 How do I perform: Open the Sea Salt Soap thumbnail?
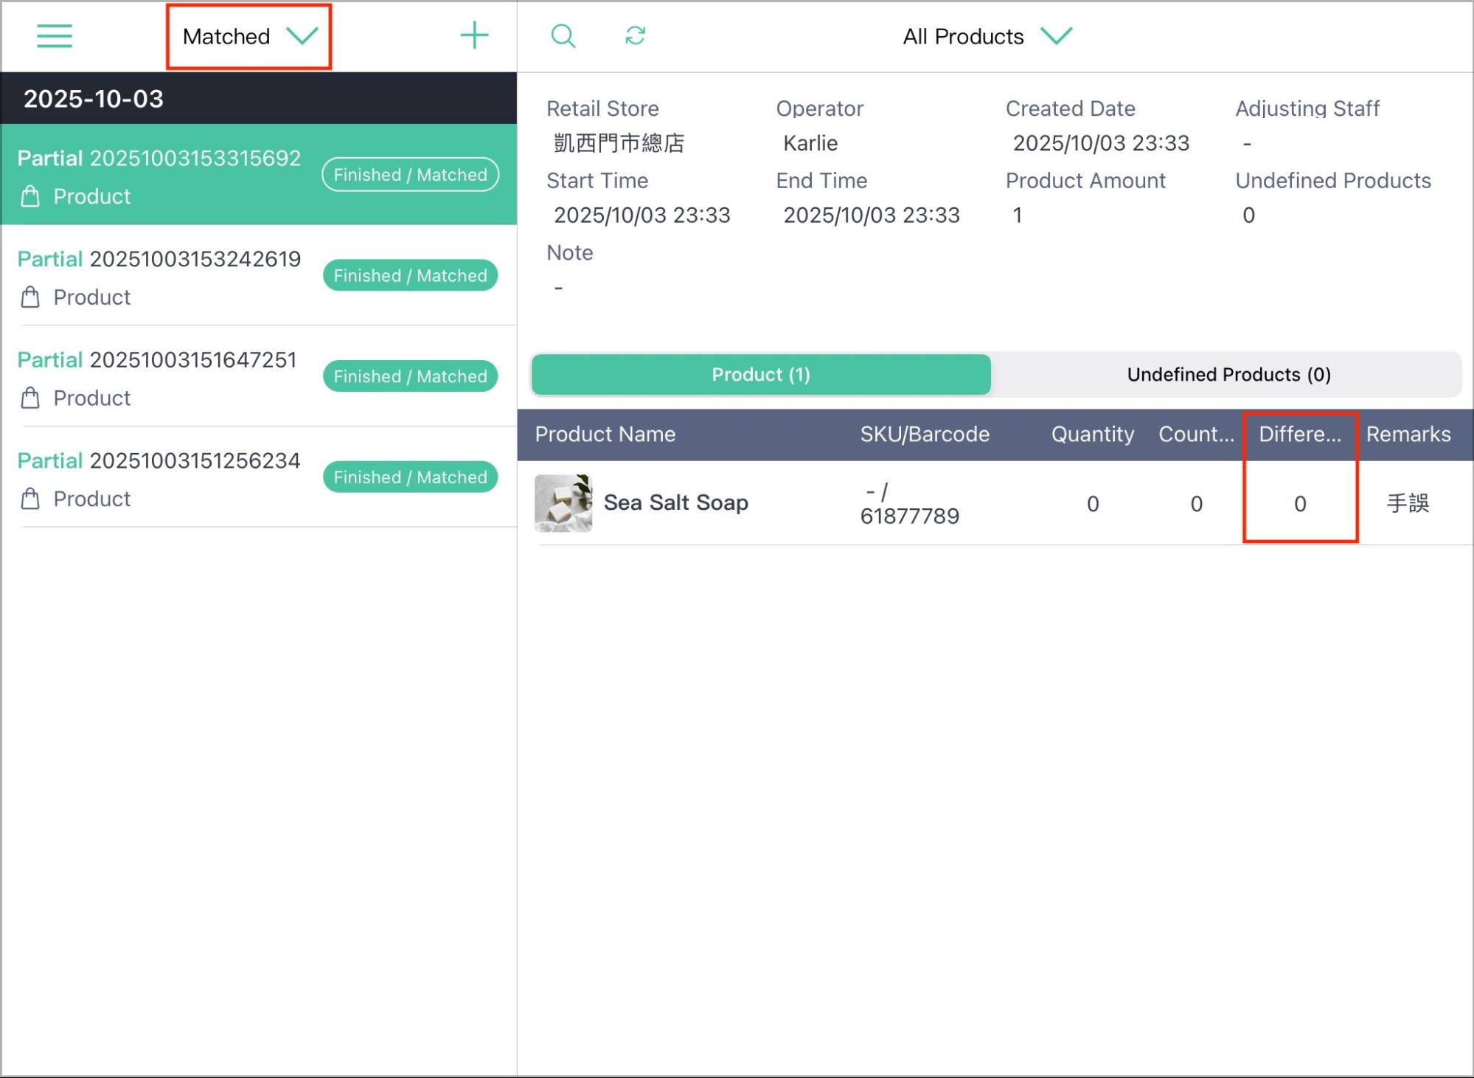coord(563,503)
